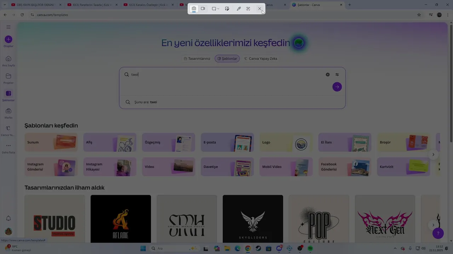Open the SMH logo template thumbnail

point(187,219)
